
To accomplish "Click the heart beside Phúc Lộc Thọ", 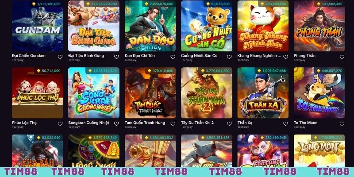I will click(x=60, y=124).
